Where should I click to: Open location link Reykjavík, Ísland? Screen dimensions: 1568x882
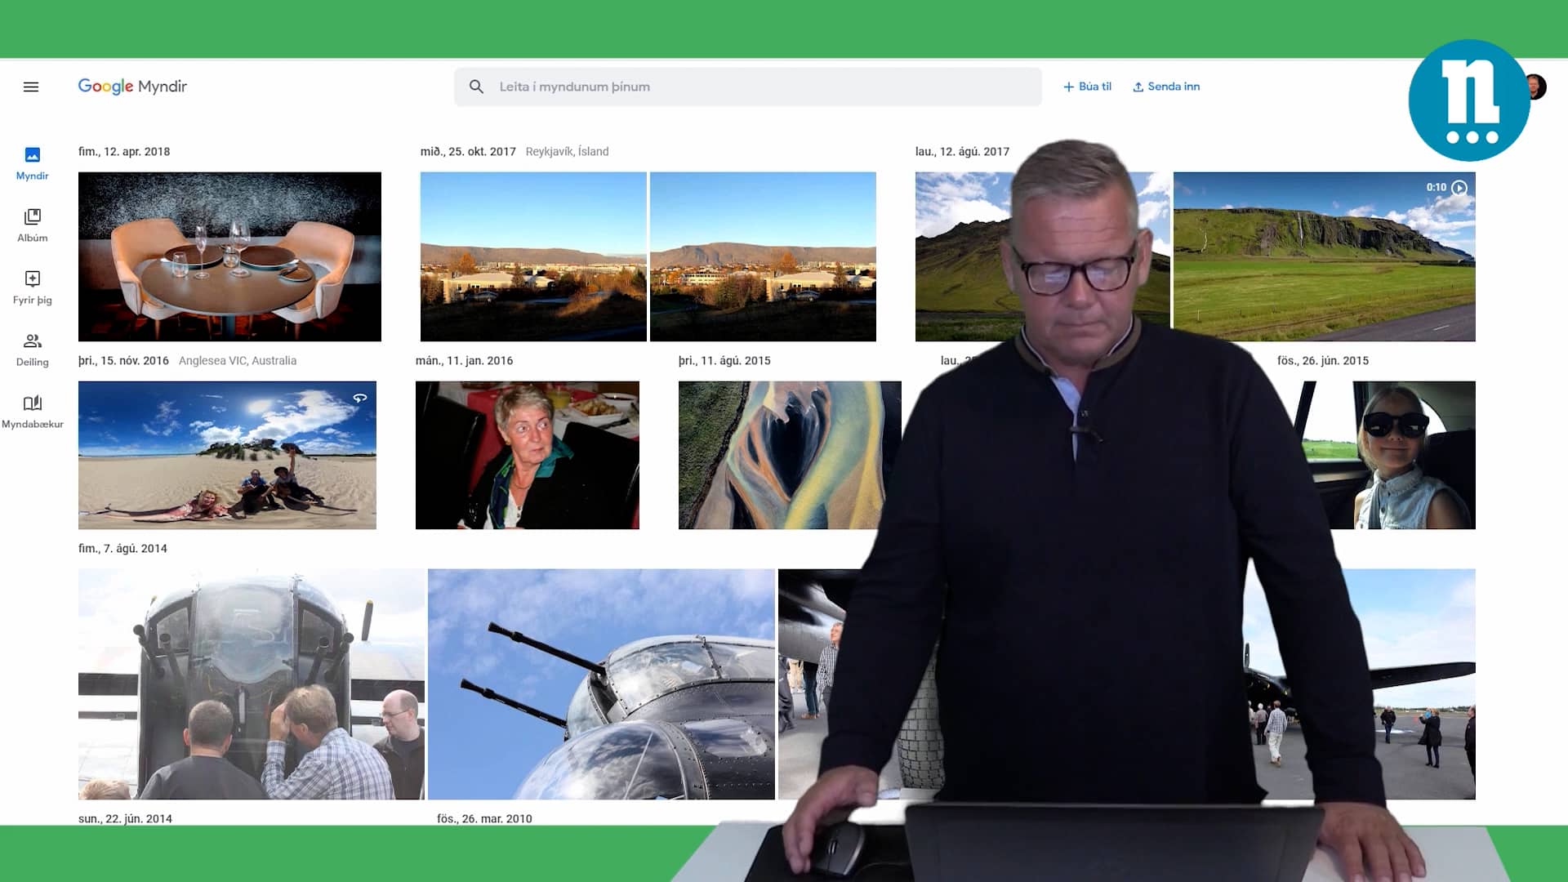coord(568,151)
